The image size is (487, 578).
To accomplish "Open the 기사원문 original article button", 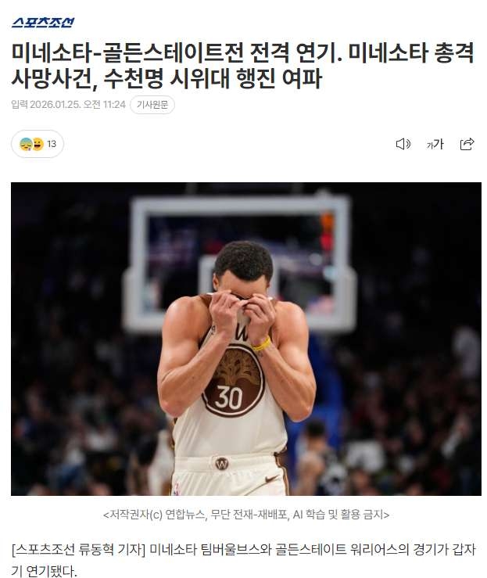I will coord(152,105).
